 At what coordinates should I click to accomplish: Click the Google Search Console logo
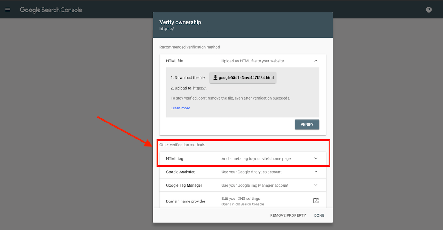pos(51,10)
